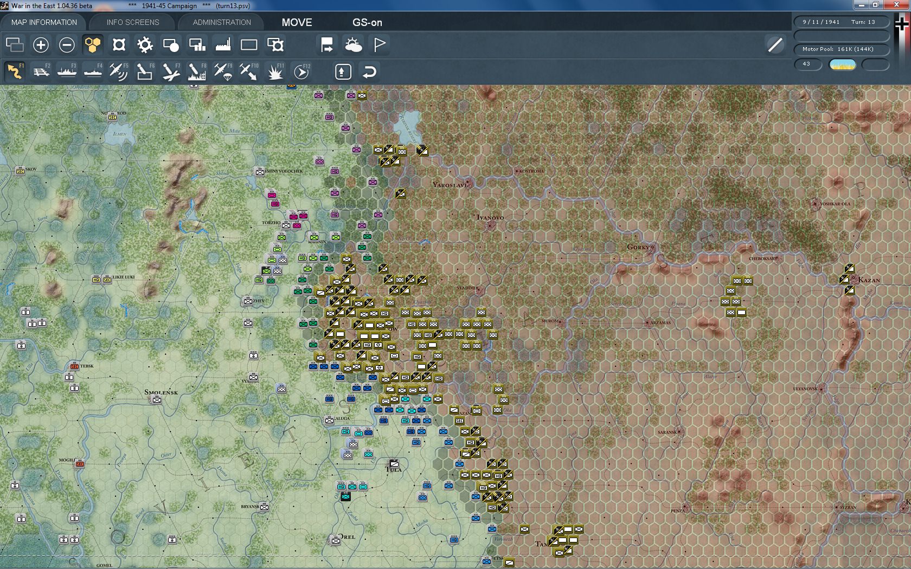
Task: Click the Motor Pool 161K readout
Action: coord(842,49)
